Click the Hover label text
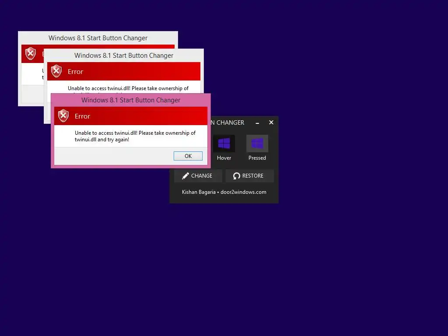The width and height of the screenshot is (448, 336). [224, 157]
